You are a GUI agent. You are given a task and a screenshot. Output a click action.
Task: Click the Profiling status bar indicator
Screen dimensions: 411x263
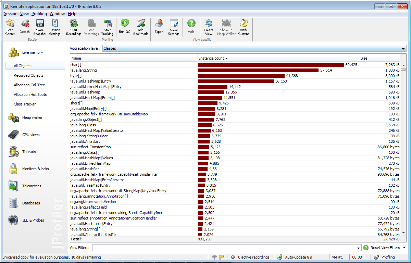pos(385,257)
